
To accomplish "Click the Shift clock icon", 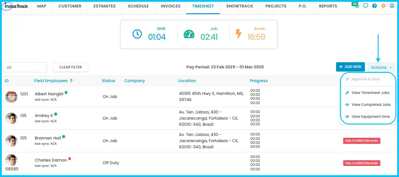I will [137, 34].
